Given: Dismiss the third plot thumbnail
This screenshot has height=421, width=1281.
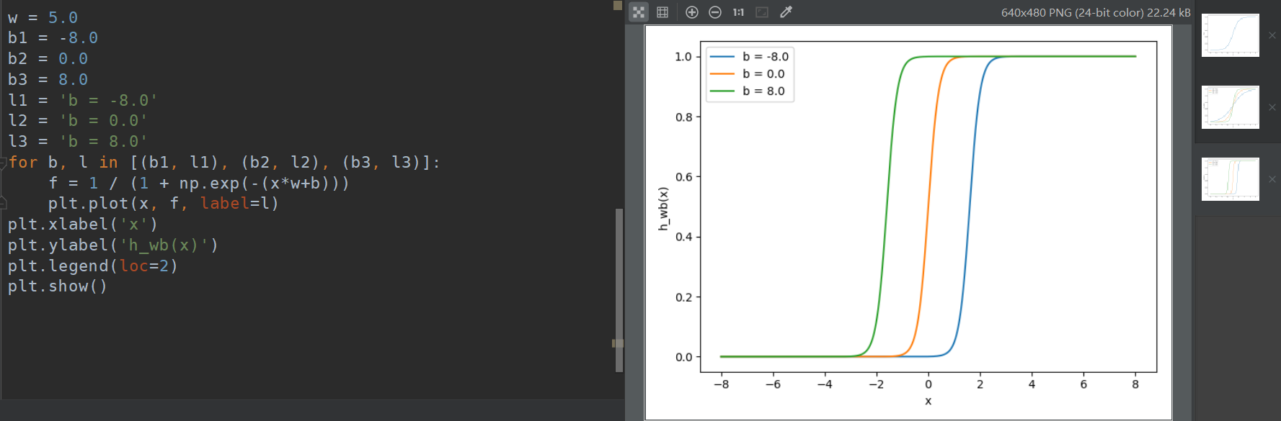Looking at the screenshot, I should click(1272, 179).
